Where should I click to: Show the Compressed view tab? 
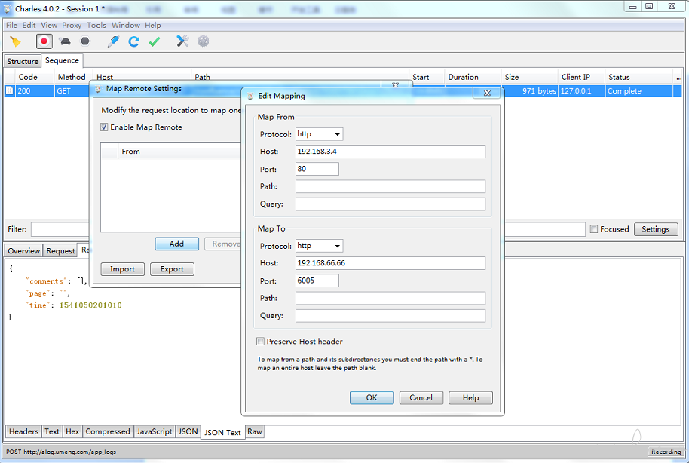coord(108,431)
